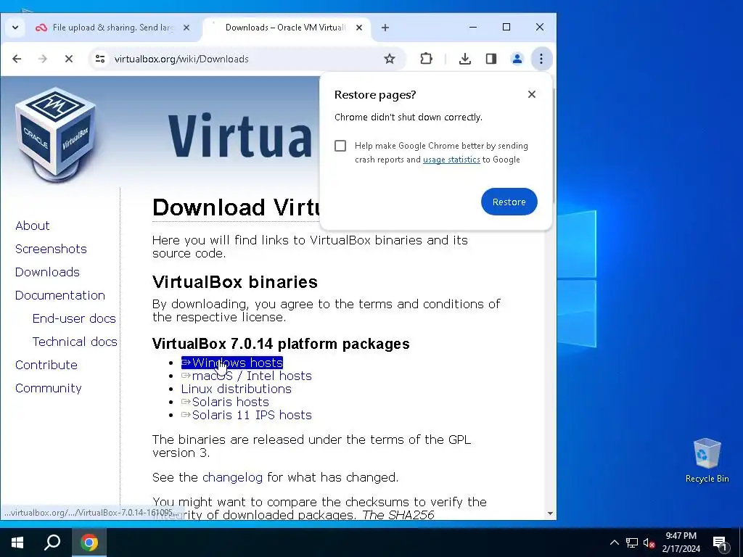
Task: Download the Solaris hosts package
Action: click(x=225, y=402)
